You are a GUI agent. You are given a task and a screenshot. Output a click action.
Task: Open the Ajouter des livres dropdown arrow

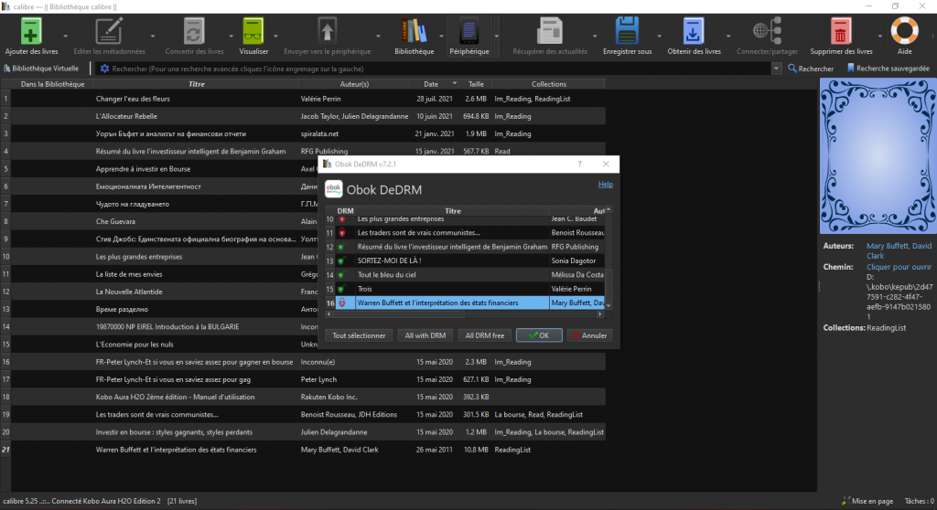(x=66, y=36)
